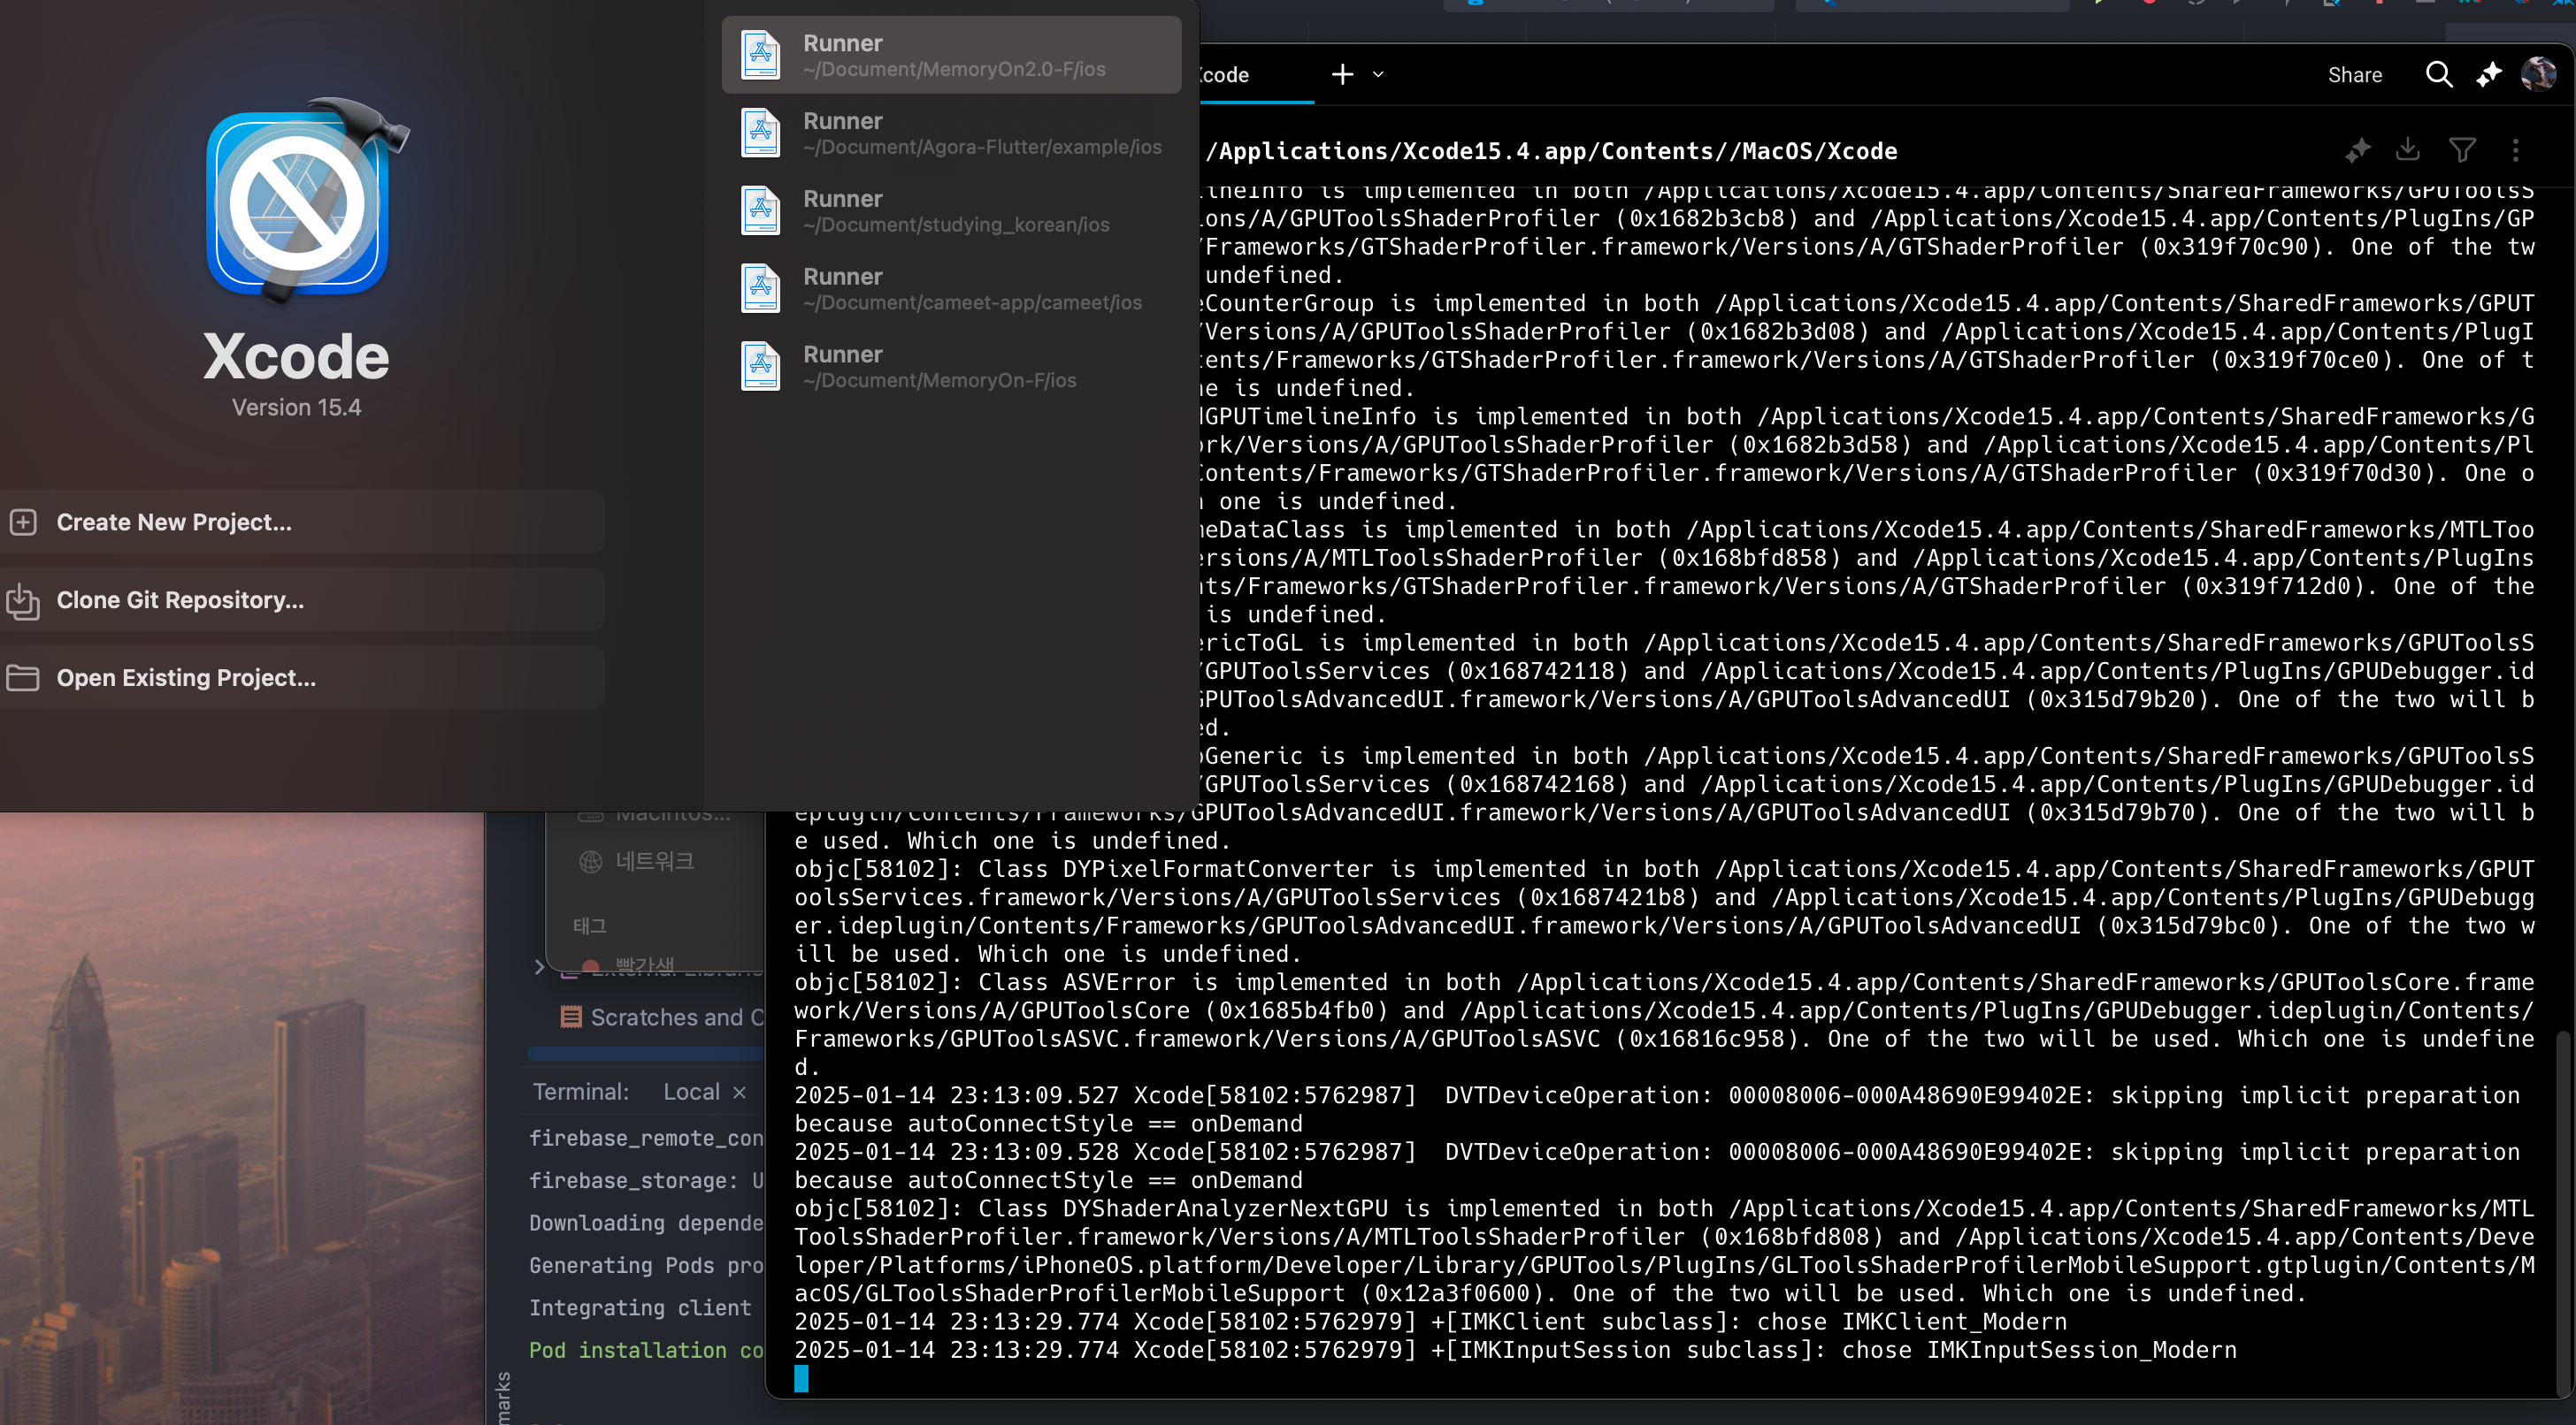Viewport: 2576px width, 1425px height.
Task: Click the search icon in Warp toolbar
Action: [x=2438, y=75]
